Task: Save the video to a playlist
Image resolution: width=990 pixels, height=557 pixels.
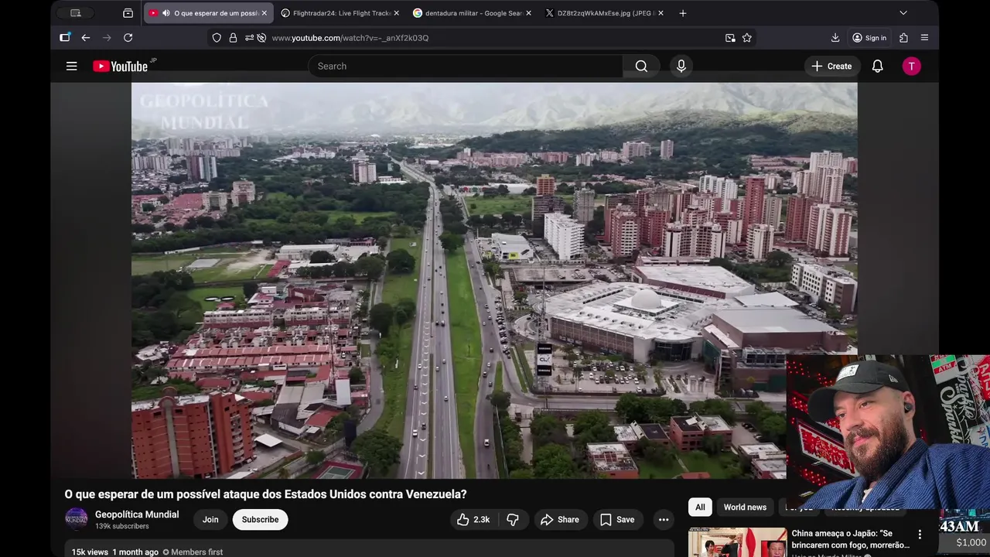Action: click(x=617, y=520)
